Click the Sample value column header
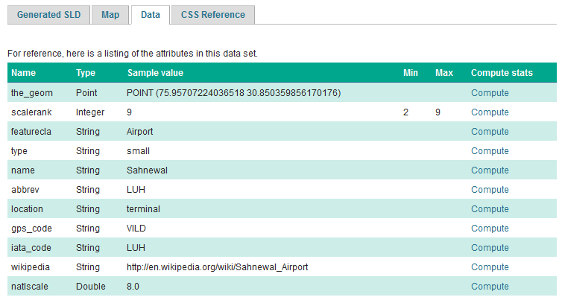Image resolution: width=562 pixels, height=300 pixels. (155, 73)
